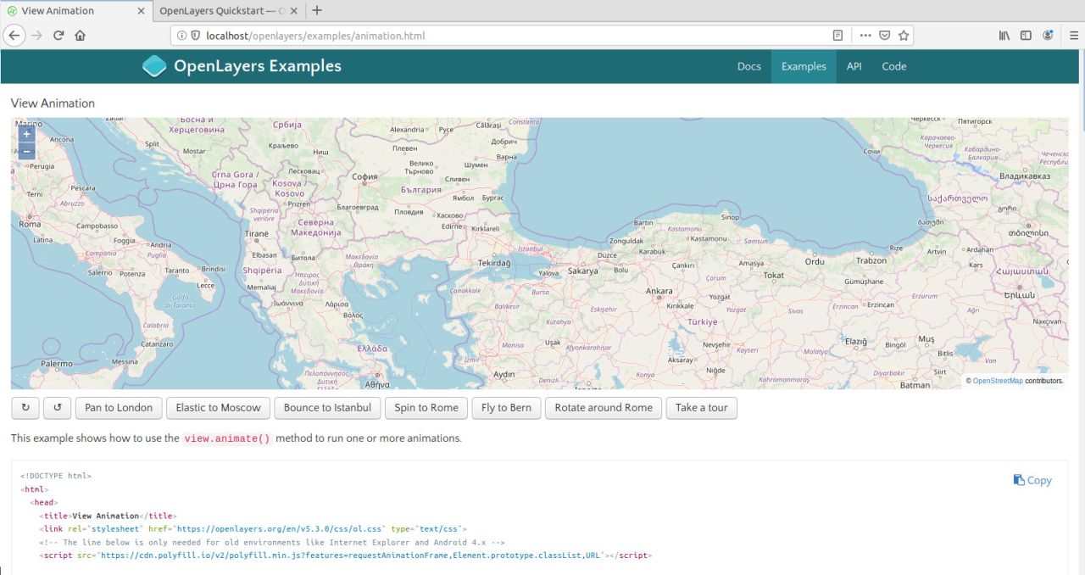
Task: Click the View Animation page heading
Action: click(x=53, y=103)
